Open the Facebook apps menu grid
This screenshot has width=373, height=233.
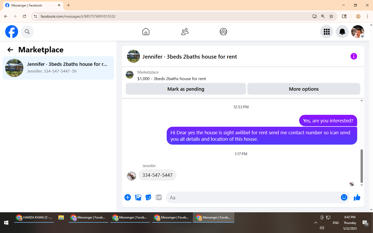pos(327,32)
